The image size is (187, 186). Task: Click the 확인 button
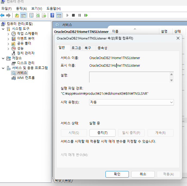117,174
